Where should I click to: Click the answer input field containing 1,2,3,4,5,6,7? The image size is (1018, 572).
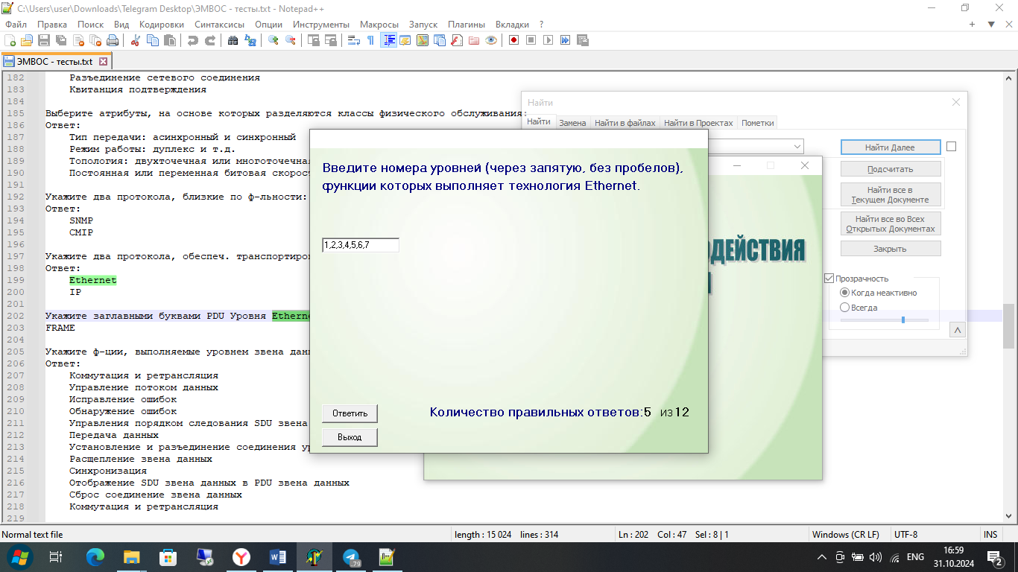click(361, 245)
